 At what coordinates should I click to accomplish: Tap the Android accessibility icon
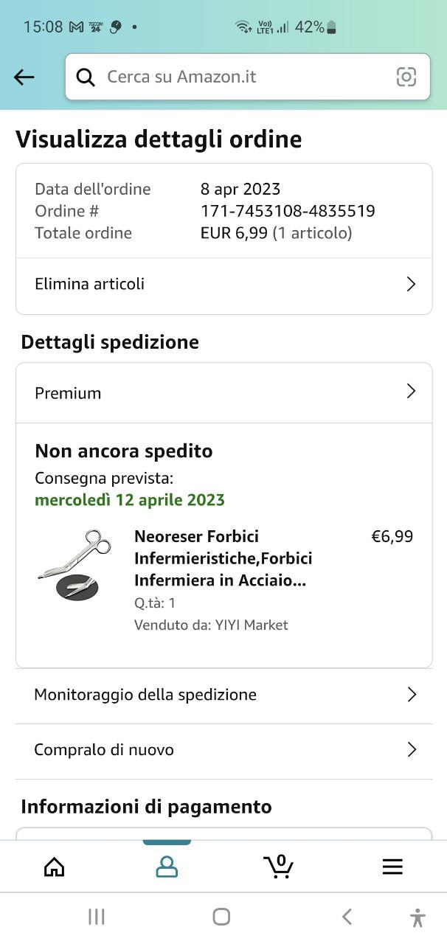coord(417,917)
